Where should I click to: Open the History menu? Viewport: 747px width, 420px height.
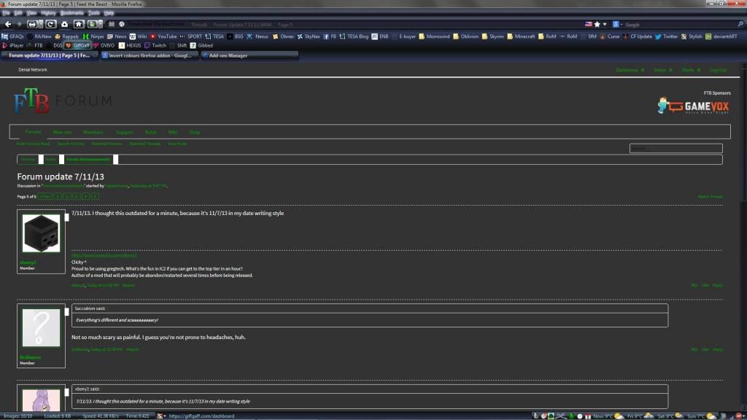tap(48, 13)
